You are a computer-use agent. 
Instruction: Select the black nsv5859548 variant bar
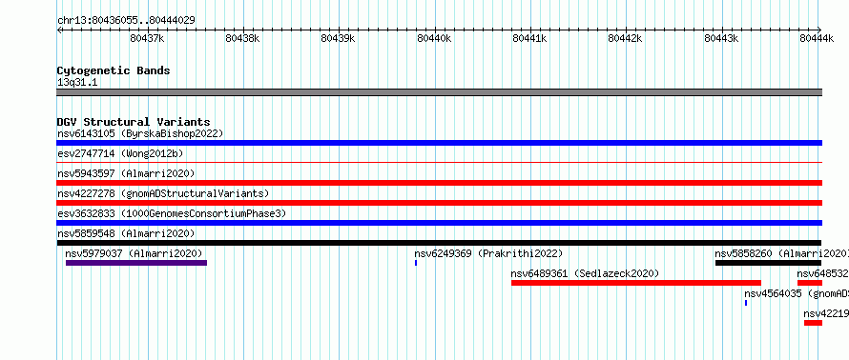[439, 243]
